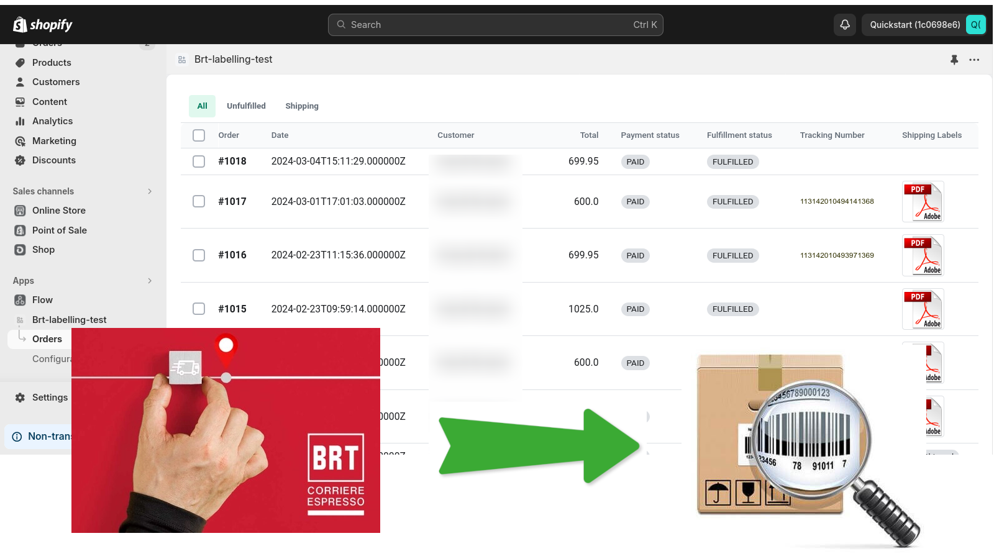The image size is (994, 559).
Task: Open PDF shipping label for order #1017
Action: (923, 202)
